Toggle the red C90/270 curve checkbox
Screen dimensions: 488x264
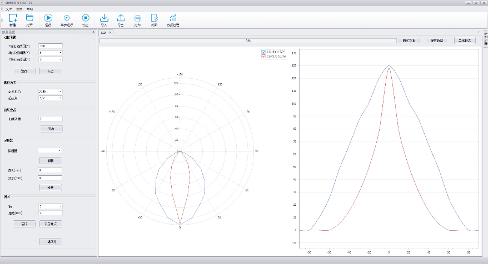(x=263, y=57)
